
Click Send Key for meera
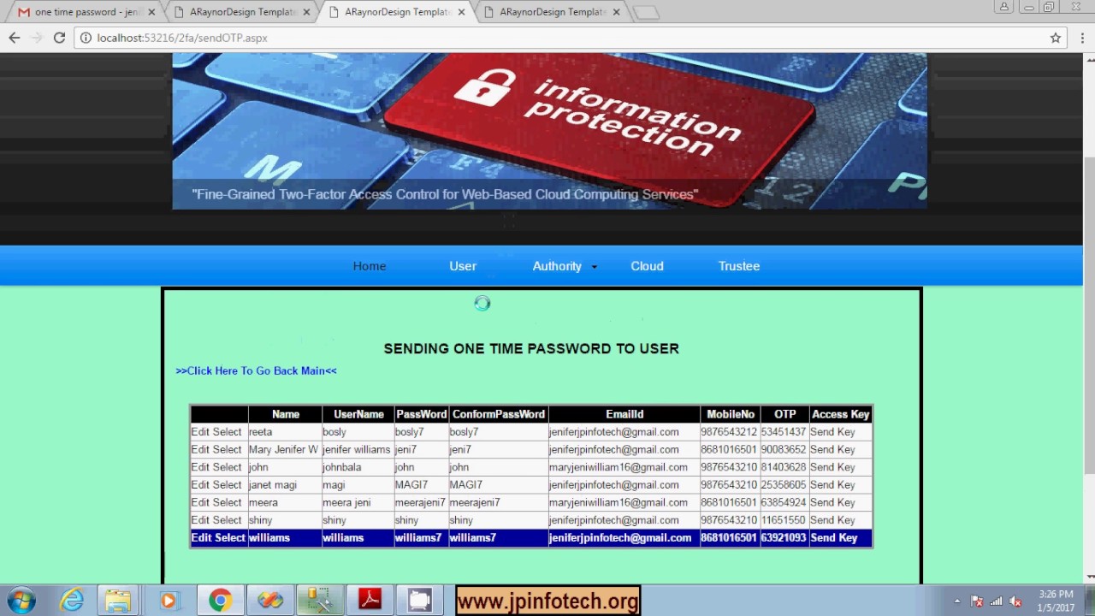832,502
